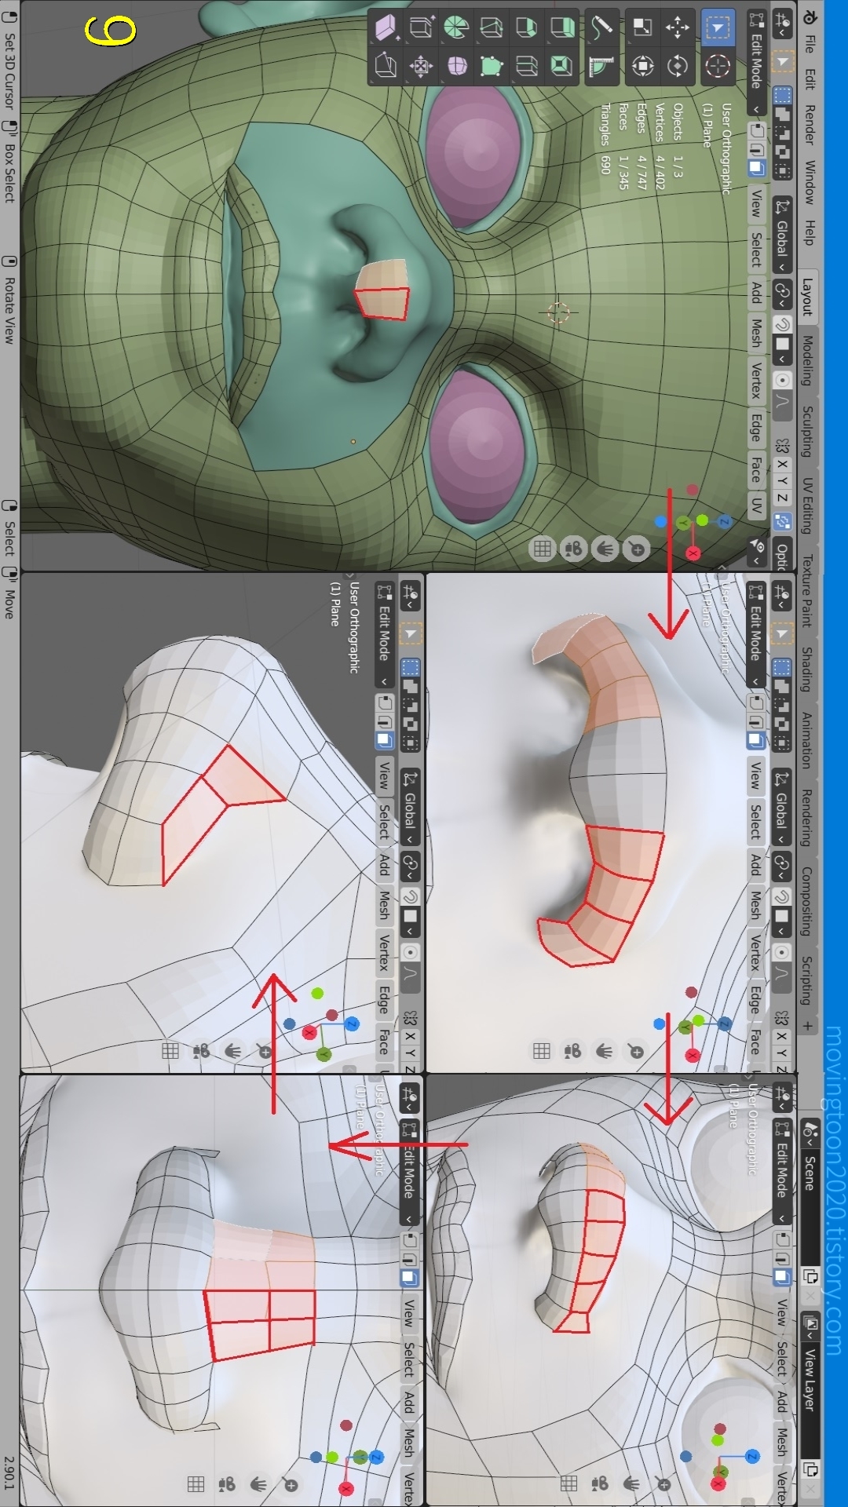The image size is (848, 1507).
Task: Select the Scale tool in toolbar
Action: pyautogui.click(x=642, y=28)
